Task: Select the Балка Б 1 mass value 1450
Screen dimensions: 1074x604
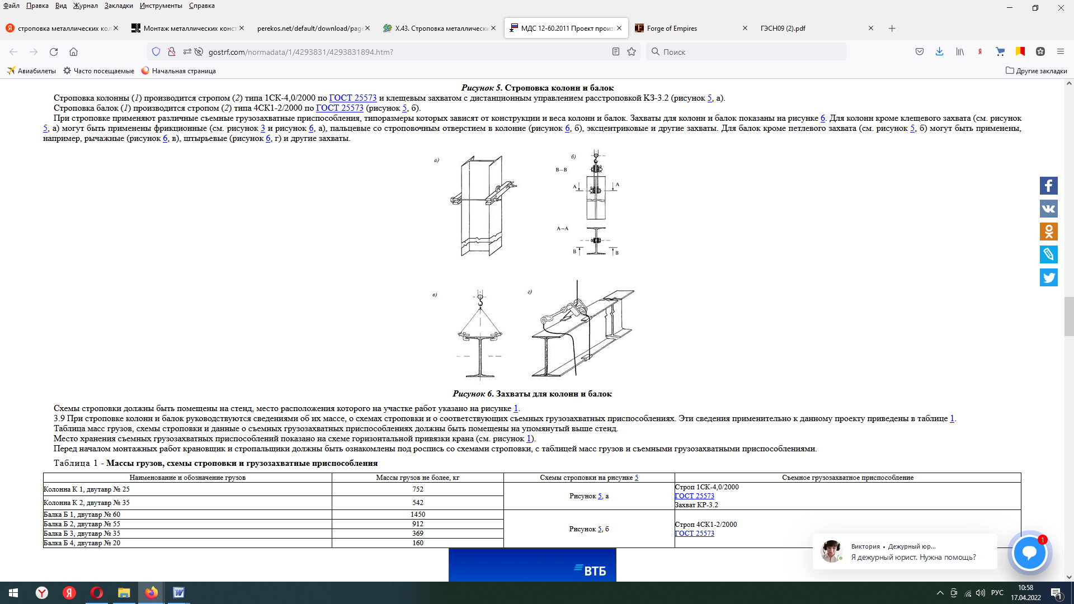Action: click(417, 515)
